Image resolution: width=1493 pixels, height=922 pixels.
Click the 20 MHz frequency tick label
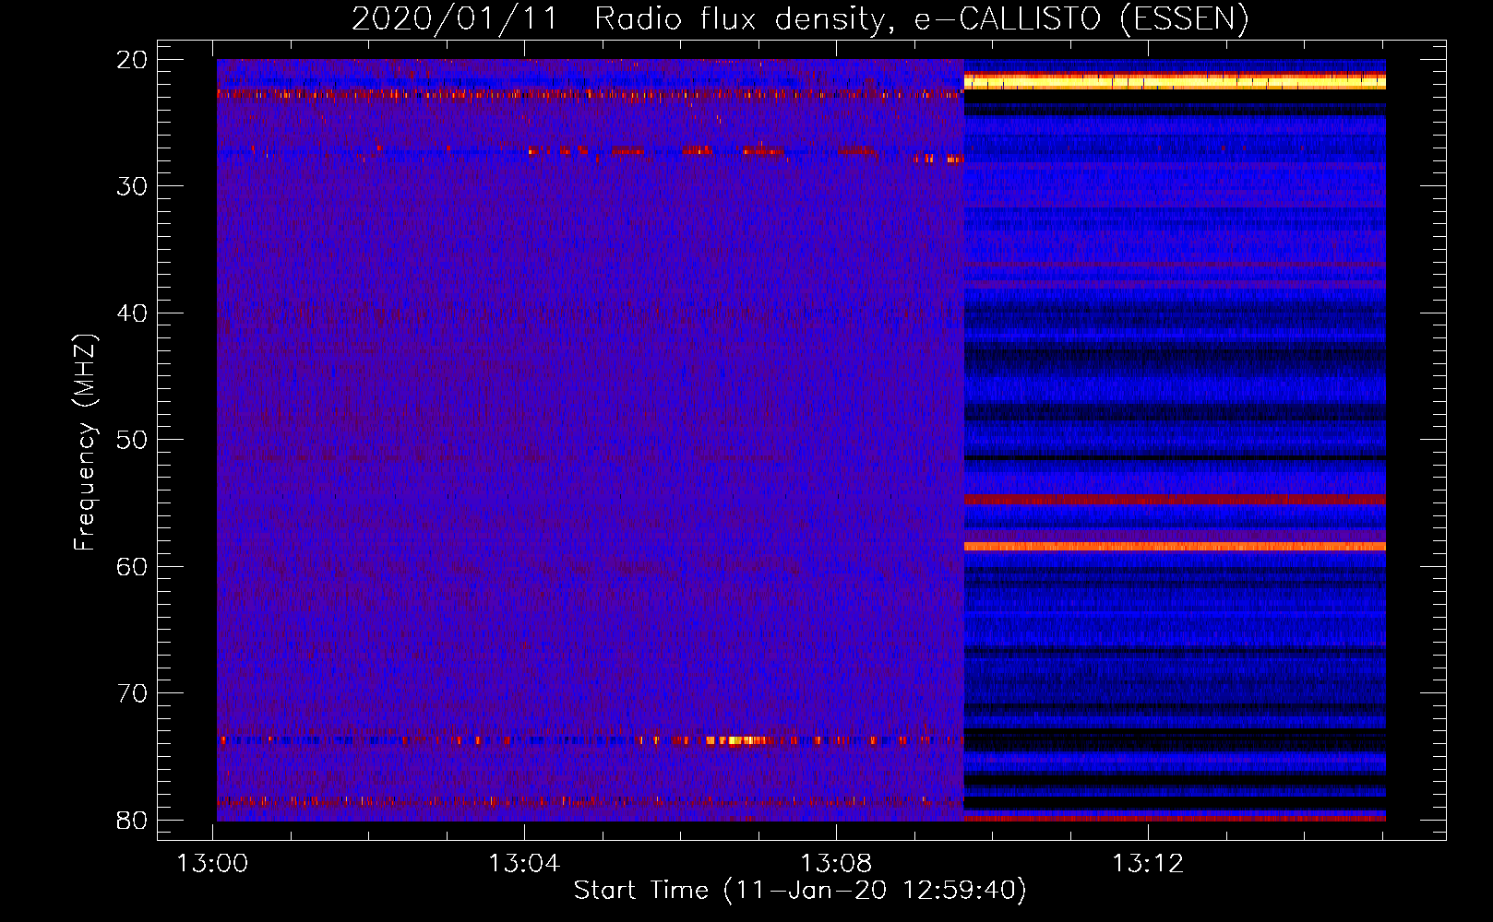click(x=132, y=60)
